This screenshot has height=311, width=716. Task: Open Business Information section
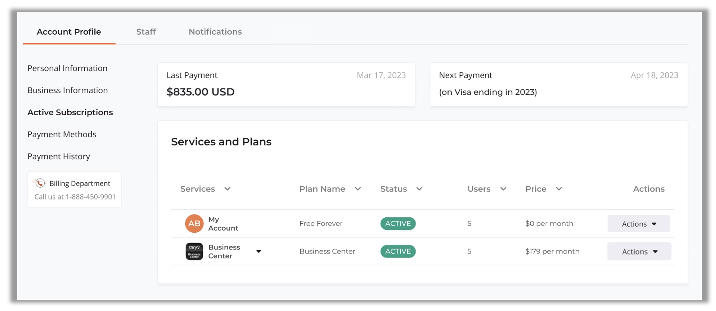pos(67,90)
